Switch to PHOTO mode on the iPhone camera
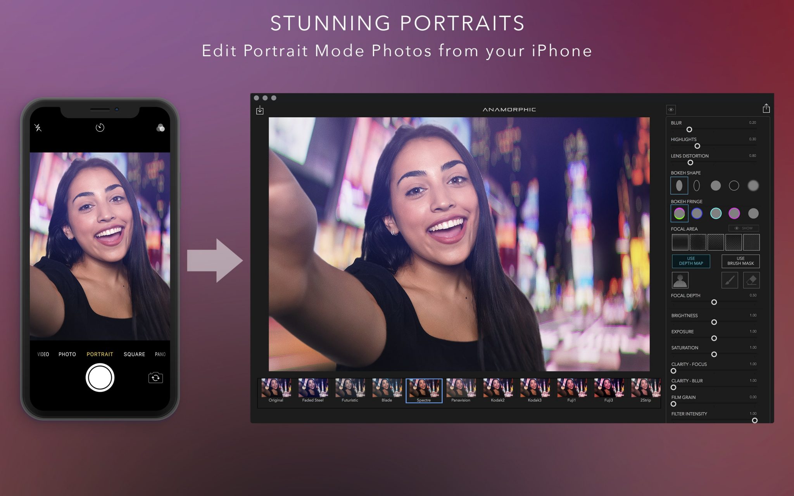Viewport: 794px width, 496px height. [x=68, y=354]
